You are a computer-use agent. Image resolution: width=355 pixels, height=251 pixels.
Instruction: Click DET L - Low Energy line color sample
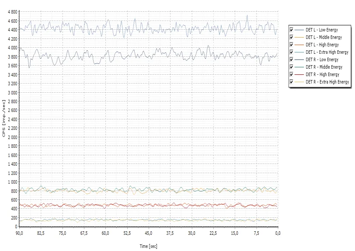(x=299, y=30)
